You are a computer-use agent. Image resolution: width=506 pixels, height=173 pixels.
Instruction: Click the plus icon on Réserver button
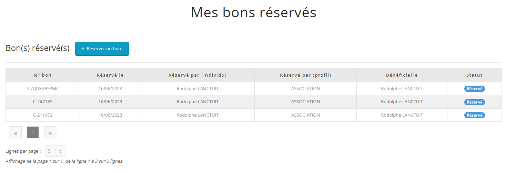83,49
